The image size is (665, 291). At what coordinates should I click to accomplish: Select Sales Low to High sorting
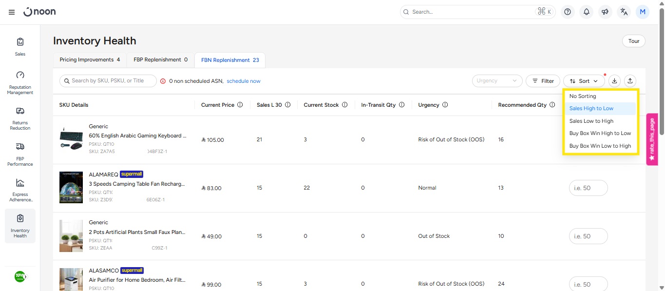point(591,121)
